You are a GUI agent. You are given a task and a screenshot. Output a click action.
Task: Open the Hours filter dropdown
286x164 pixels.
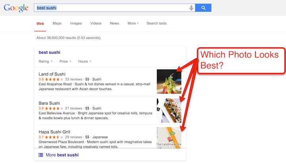85,61
